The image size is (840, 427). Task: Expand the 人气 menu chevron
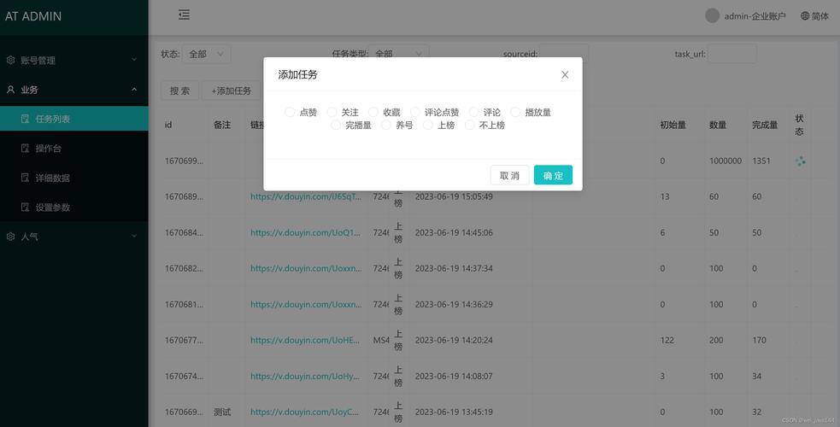134,236
